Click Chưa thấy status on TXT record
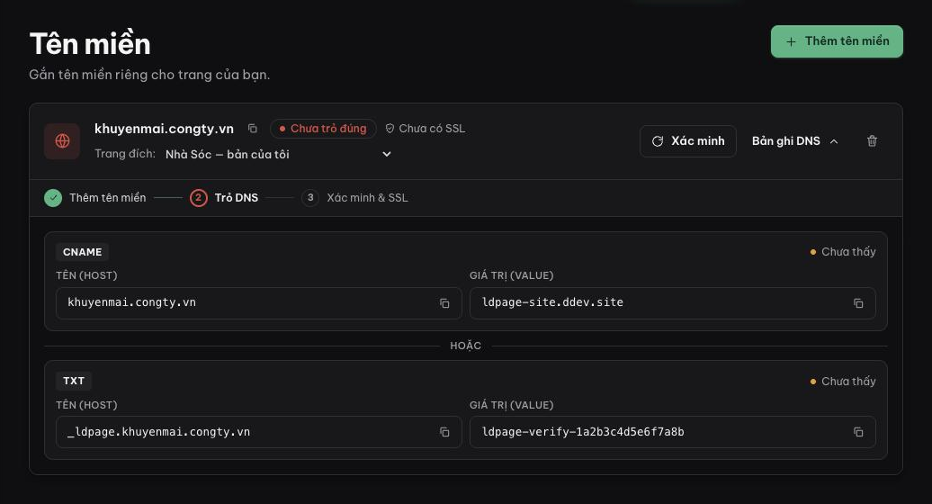The width and height of the screenshot is (932, 504). point(843,381)
